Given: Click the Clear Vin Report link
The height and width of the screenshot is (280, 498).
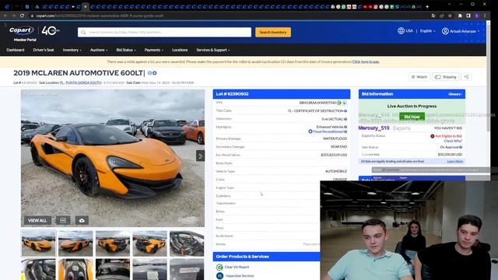Looking at the screenshot, I should click(237, 268).
